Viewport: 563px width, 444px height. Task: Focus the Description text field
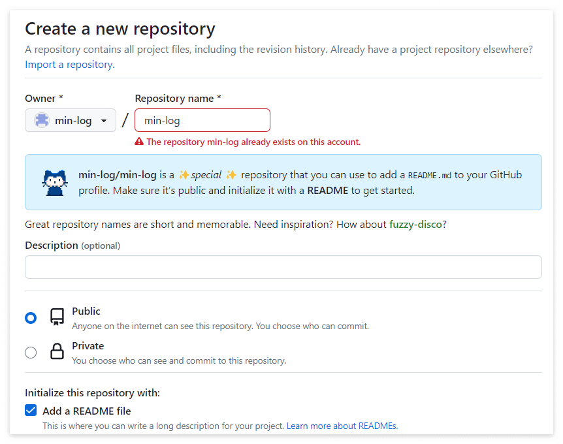click(x=283, y=267)
